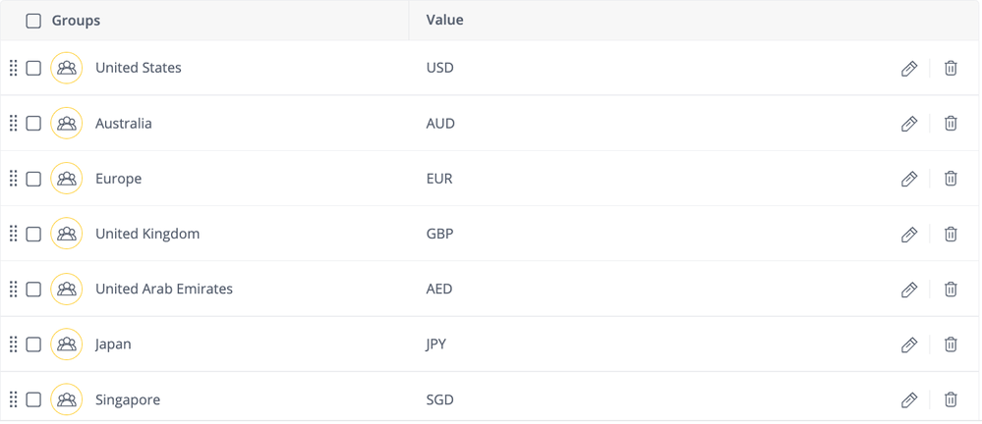Edit the United States row

pyautogui.click(x=909, y=69)
